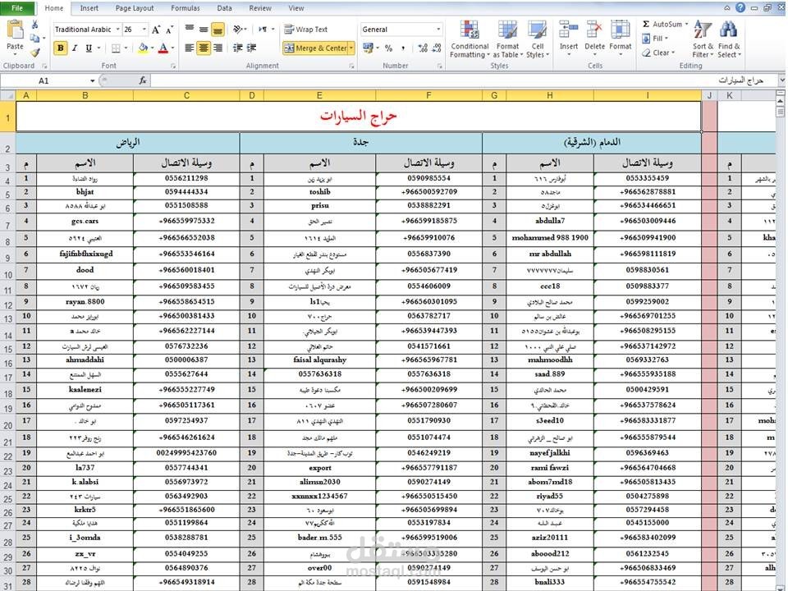Image resolution: width=788 pixels, height=591 pixels.
Task: Click the insert function fx icon
Action: (142, 80)
